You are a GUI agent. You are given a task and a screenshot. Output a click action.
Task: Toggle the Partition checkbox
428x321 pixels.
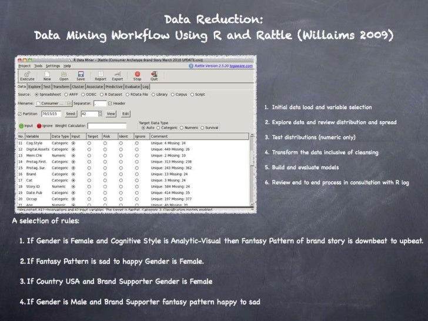19,114
